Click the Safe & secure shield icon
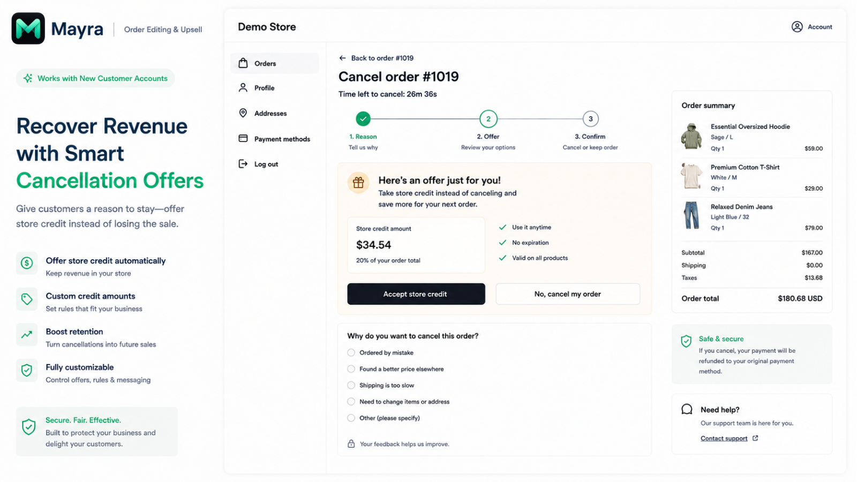Image resolution: width=857 pixels, height=482 pixels. pos(686,341)
